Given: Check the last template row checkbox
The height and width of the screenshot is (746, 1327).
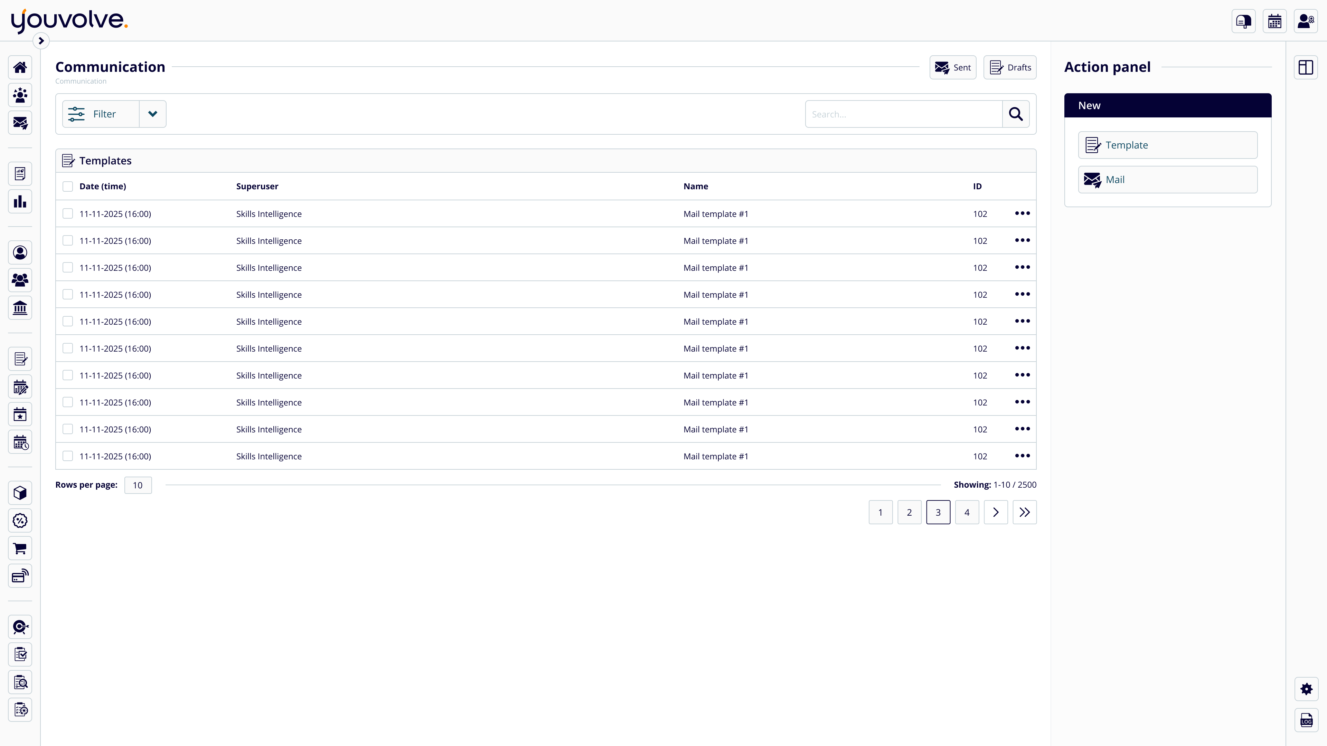Looking at the screenshot, I should [67, 456].
